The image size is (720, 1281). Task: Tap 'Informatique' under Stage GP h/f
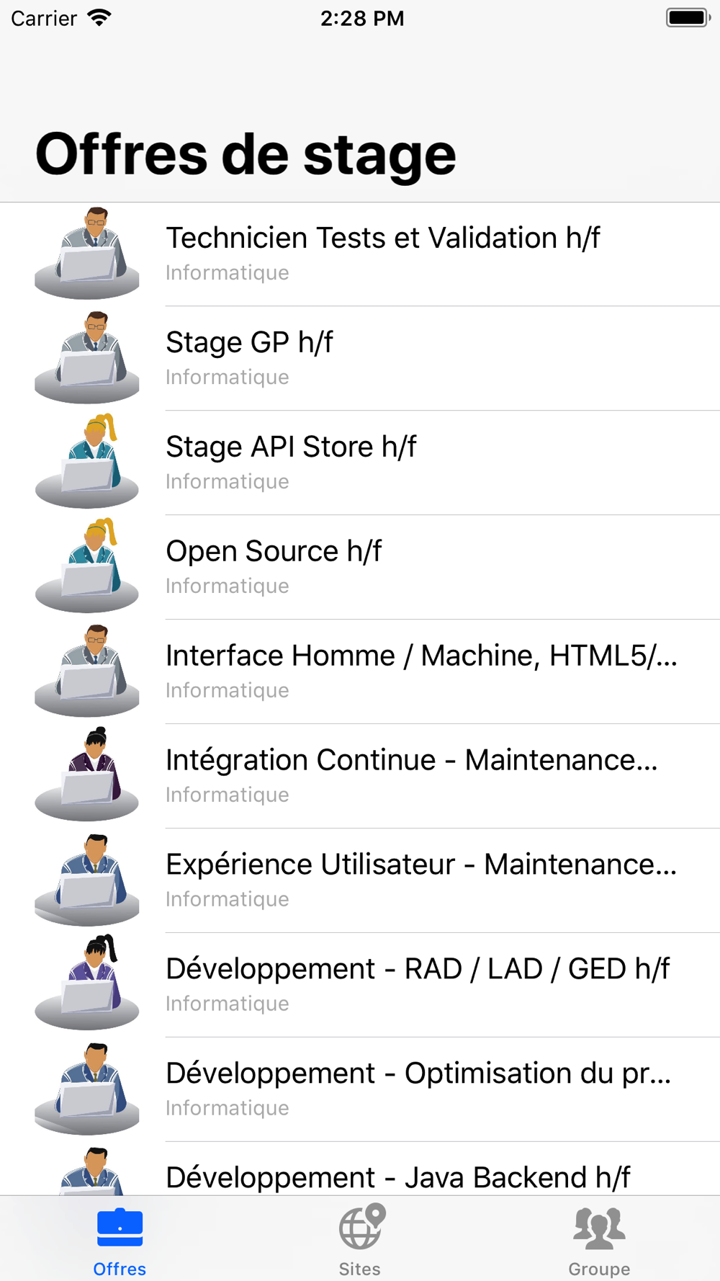tap(228, 378)
